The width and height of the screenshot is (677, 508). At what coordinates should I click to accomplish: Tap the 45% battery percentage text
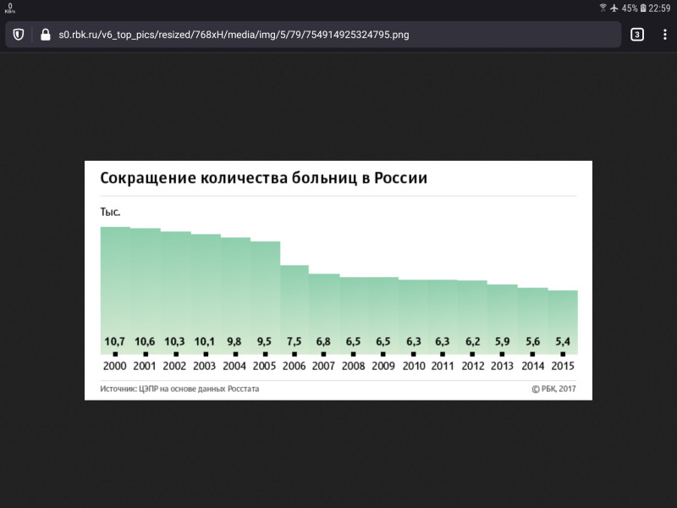click(x=630, y=8)
